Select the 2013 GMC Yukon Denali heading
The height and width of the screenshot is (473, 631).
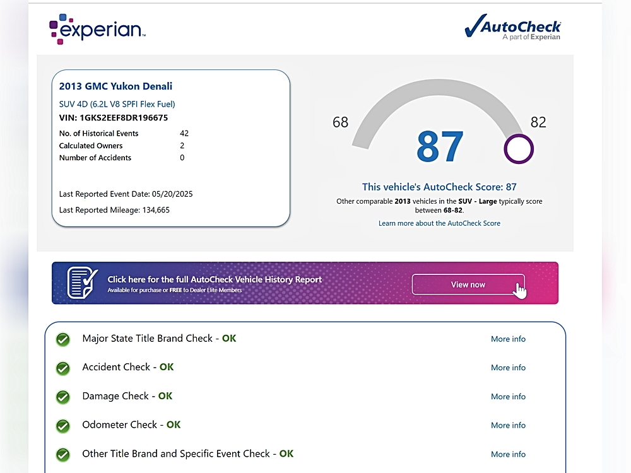click(115, 86)
